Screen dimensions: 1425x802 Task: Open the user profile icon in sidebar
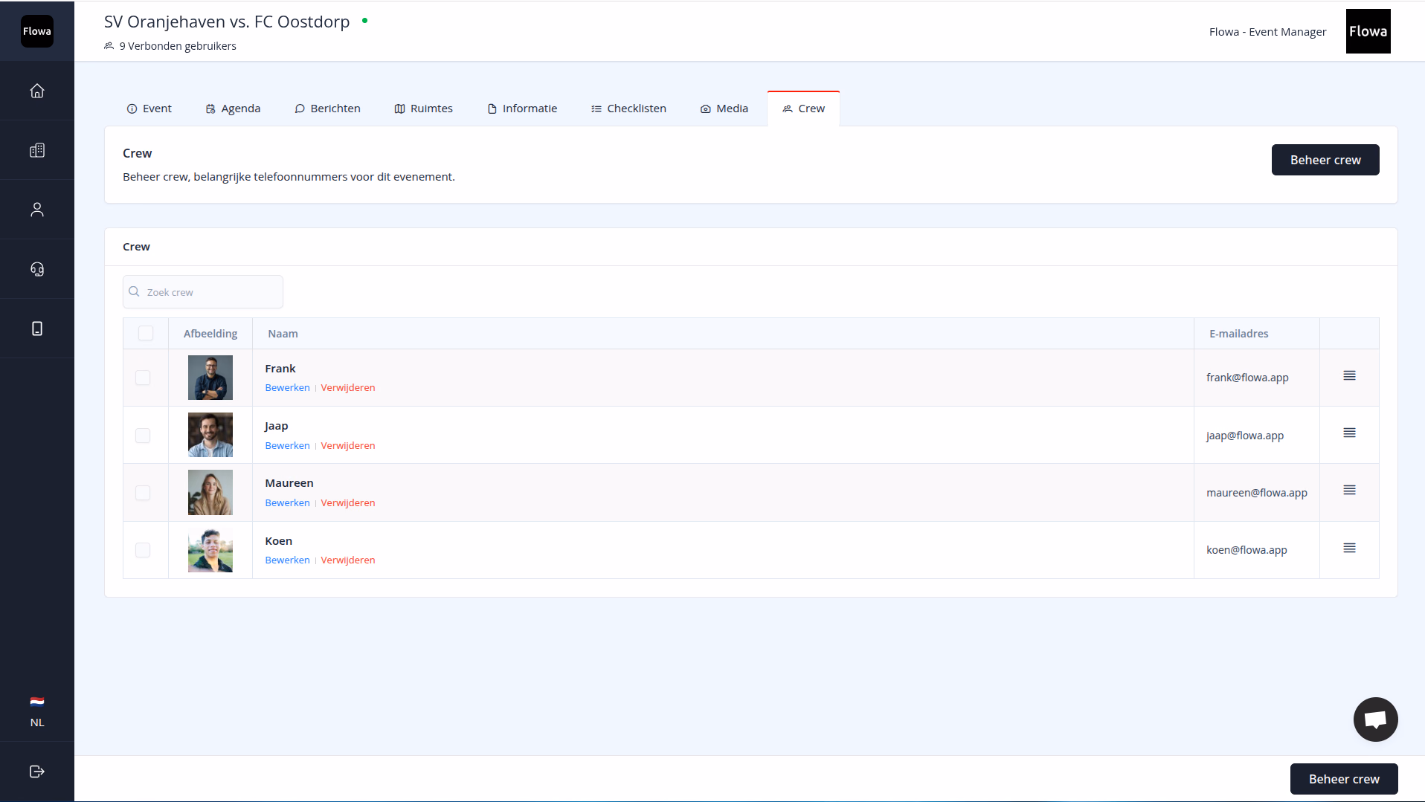pyautogui.click(x=37, y=210)
